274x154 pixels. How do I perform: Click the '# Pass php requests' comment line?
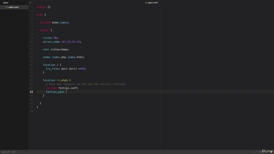click(86, 84)
